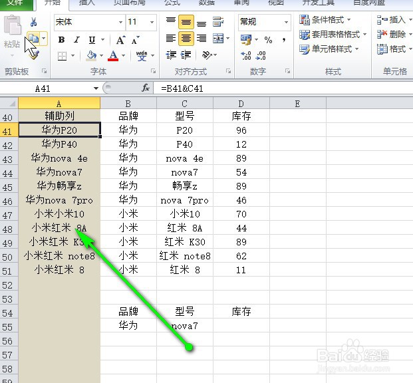Click the large Paste clipboard icon

(x=13, y=25)
